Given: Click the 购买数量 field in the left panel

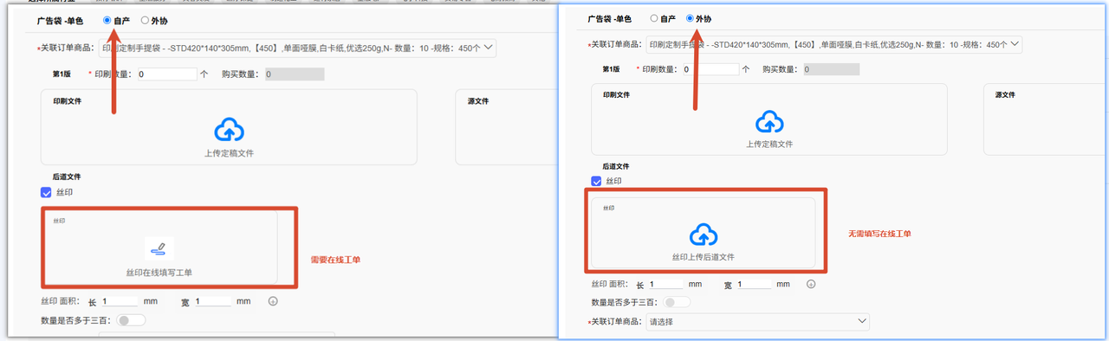Looking at the screenshot, I should pos(295,74).
